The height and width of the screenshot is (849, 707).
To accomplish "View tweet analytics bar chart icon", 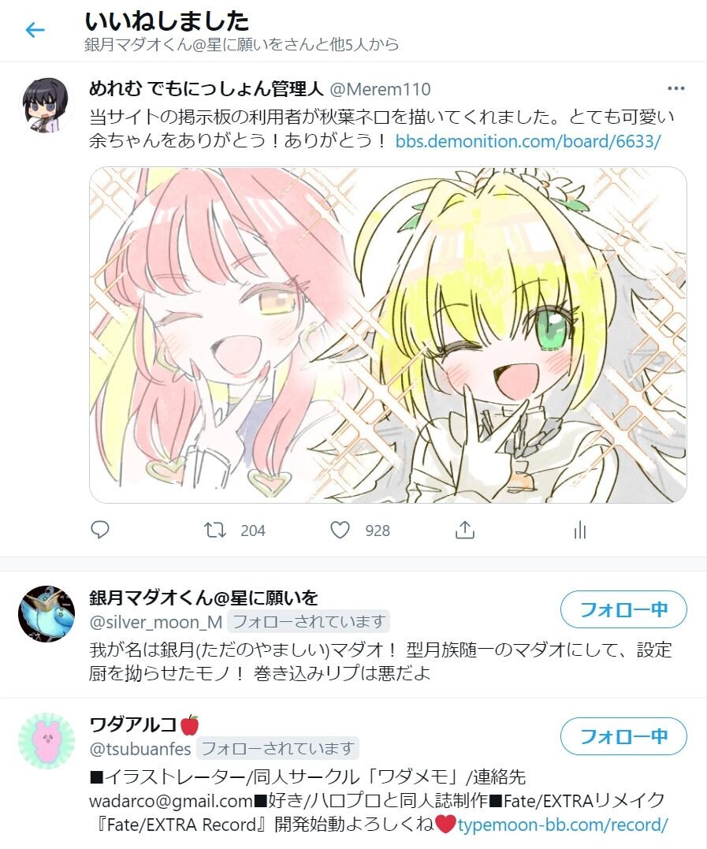I will coord(580,530).
